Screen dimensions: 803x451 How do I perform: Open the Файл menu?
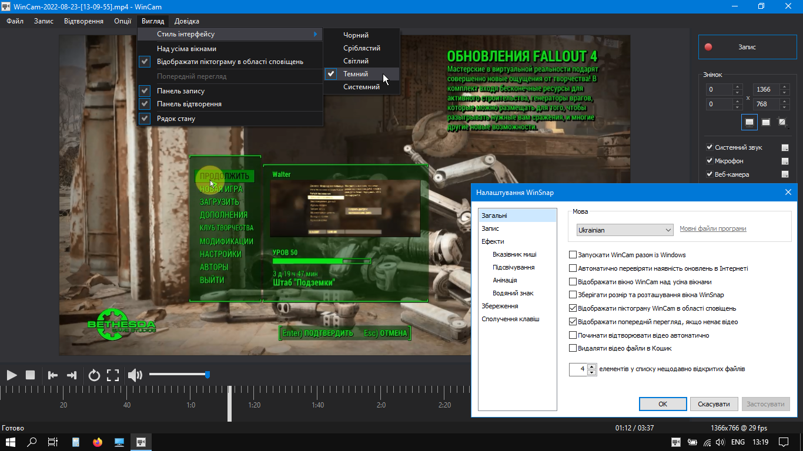click(15, 21)
